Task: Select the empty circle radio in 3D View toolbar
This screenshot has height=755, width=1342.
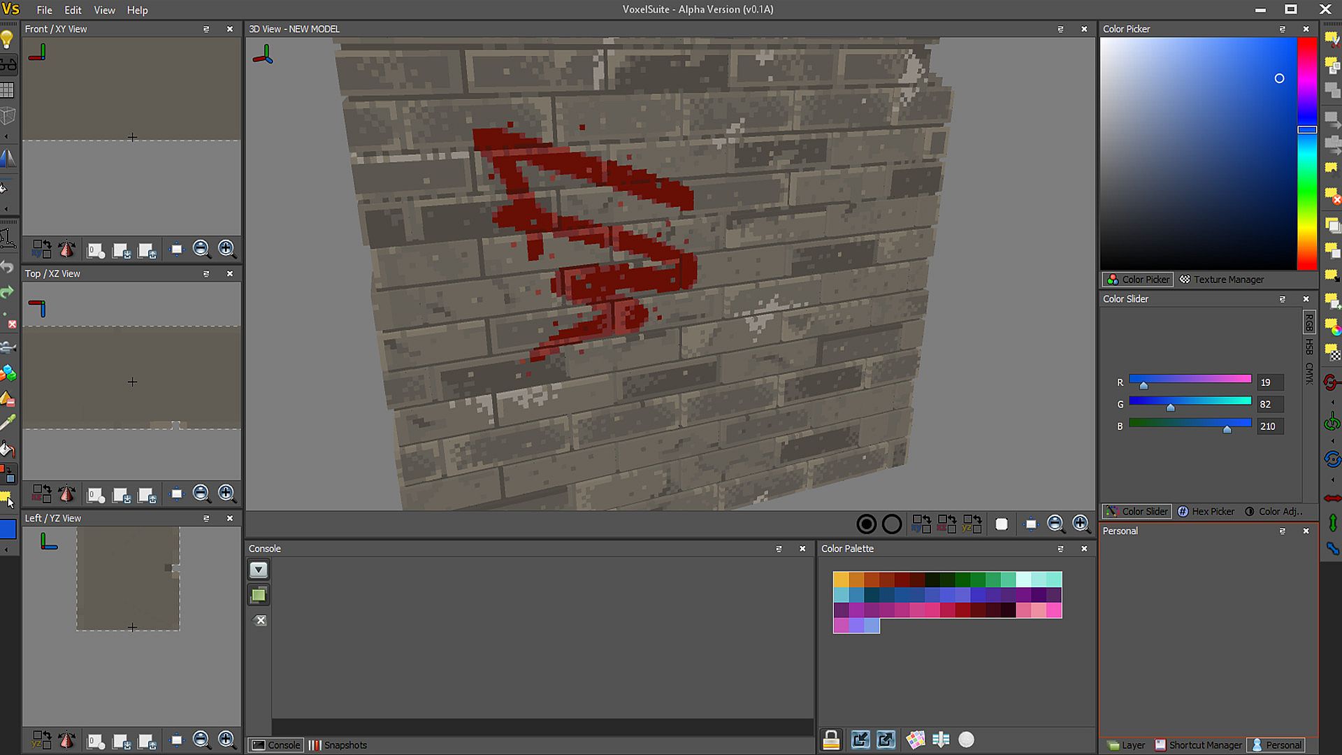Action: coord(892,524)
